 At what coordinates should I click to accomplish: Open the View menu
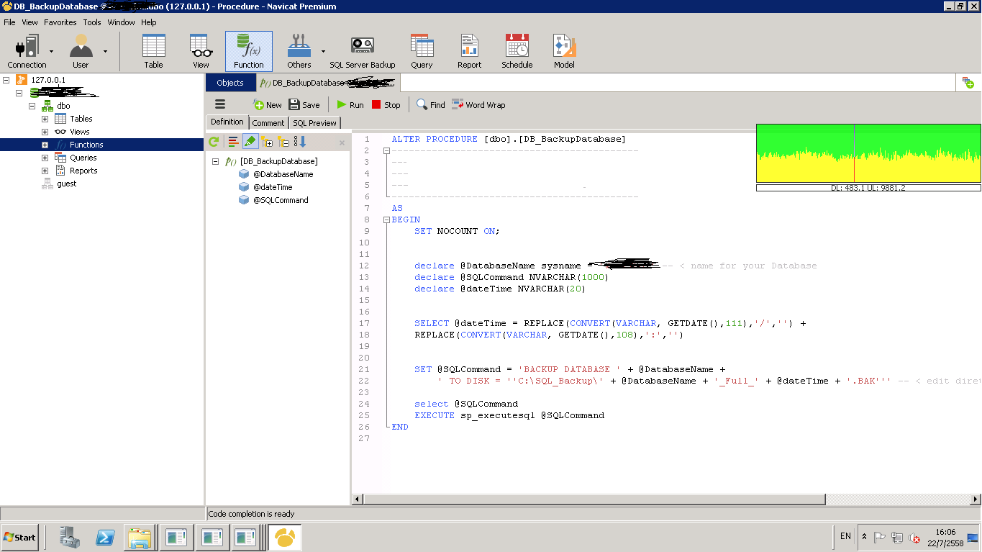tap(29, 22)
